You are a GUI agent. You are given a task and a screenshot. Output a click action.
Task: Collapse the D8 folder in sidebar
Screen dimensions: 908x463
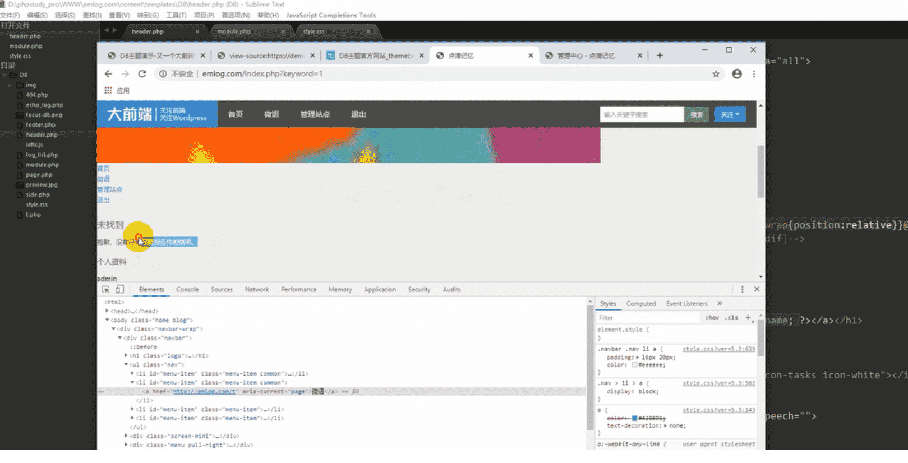[5, 75]
